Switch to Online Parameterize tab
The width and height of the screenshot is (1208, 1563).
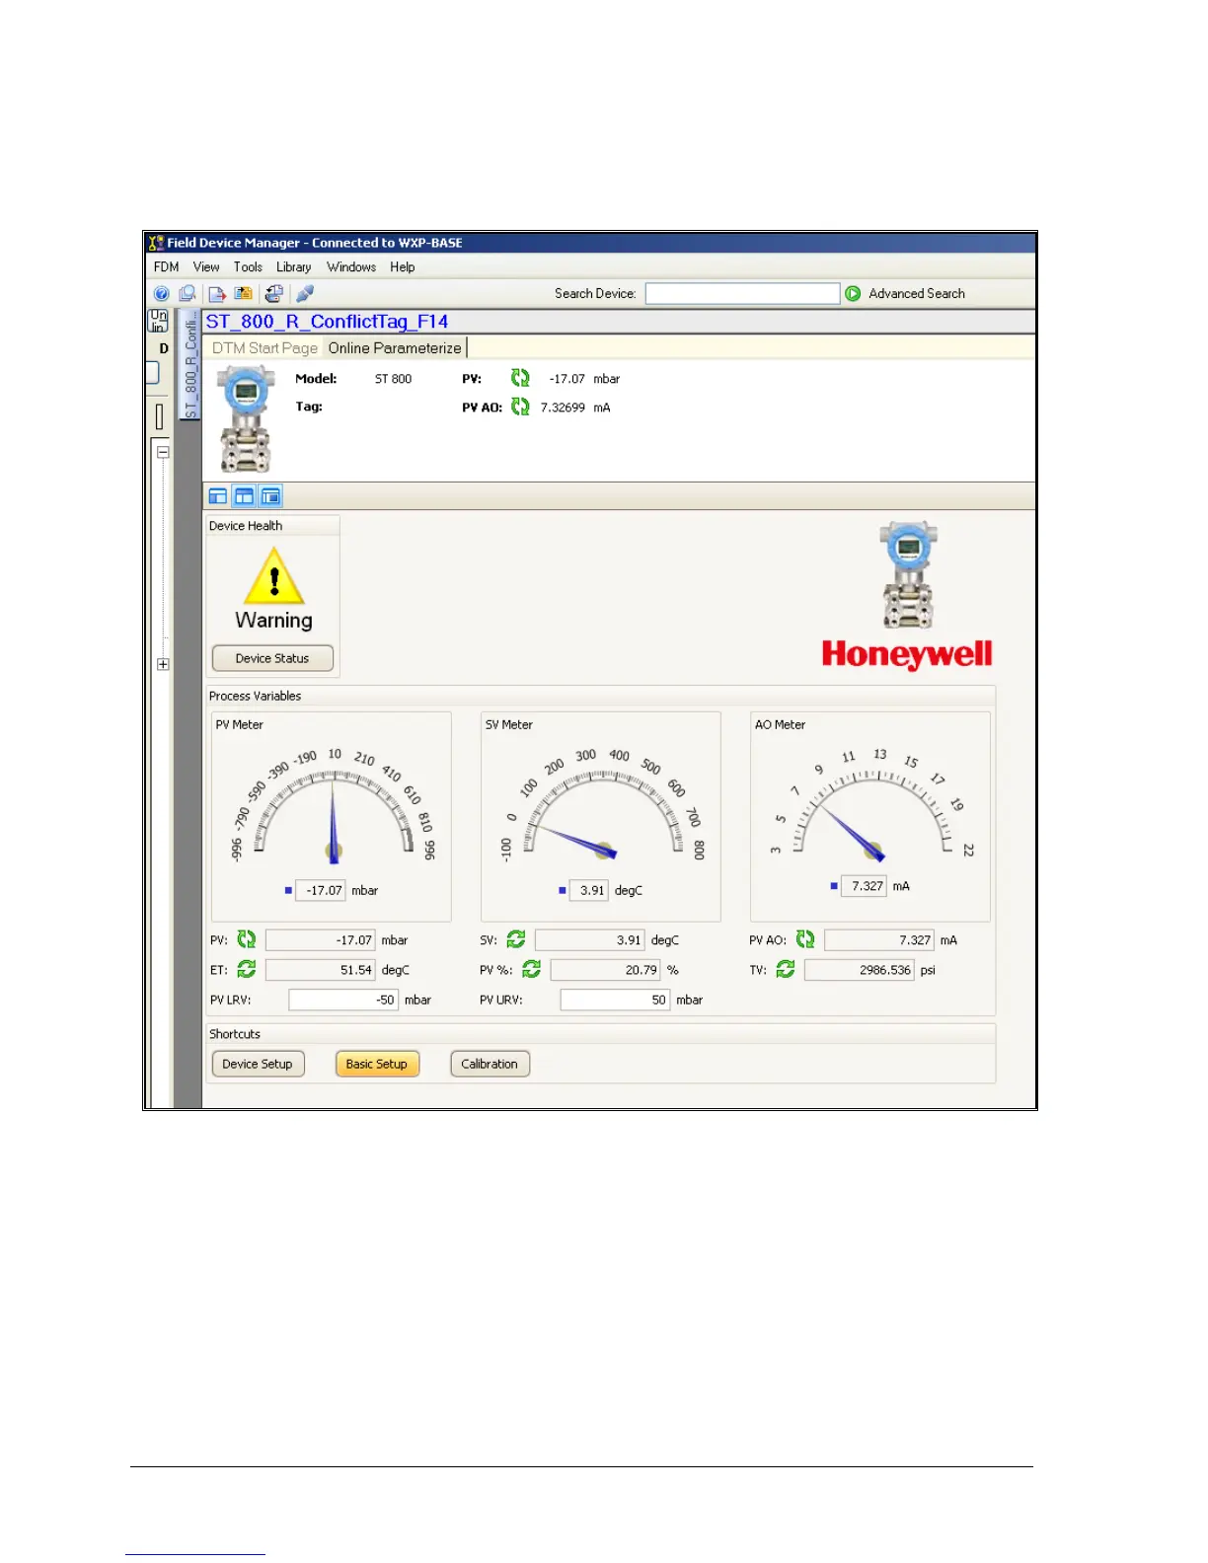click(395, 348)
